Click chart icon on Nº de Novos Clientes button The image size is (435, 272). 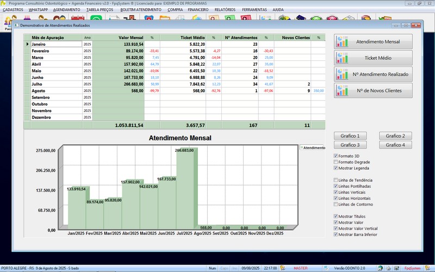(x=343, y=90)
